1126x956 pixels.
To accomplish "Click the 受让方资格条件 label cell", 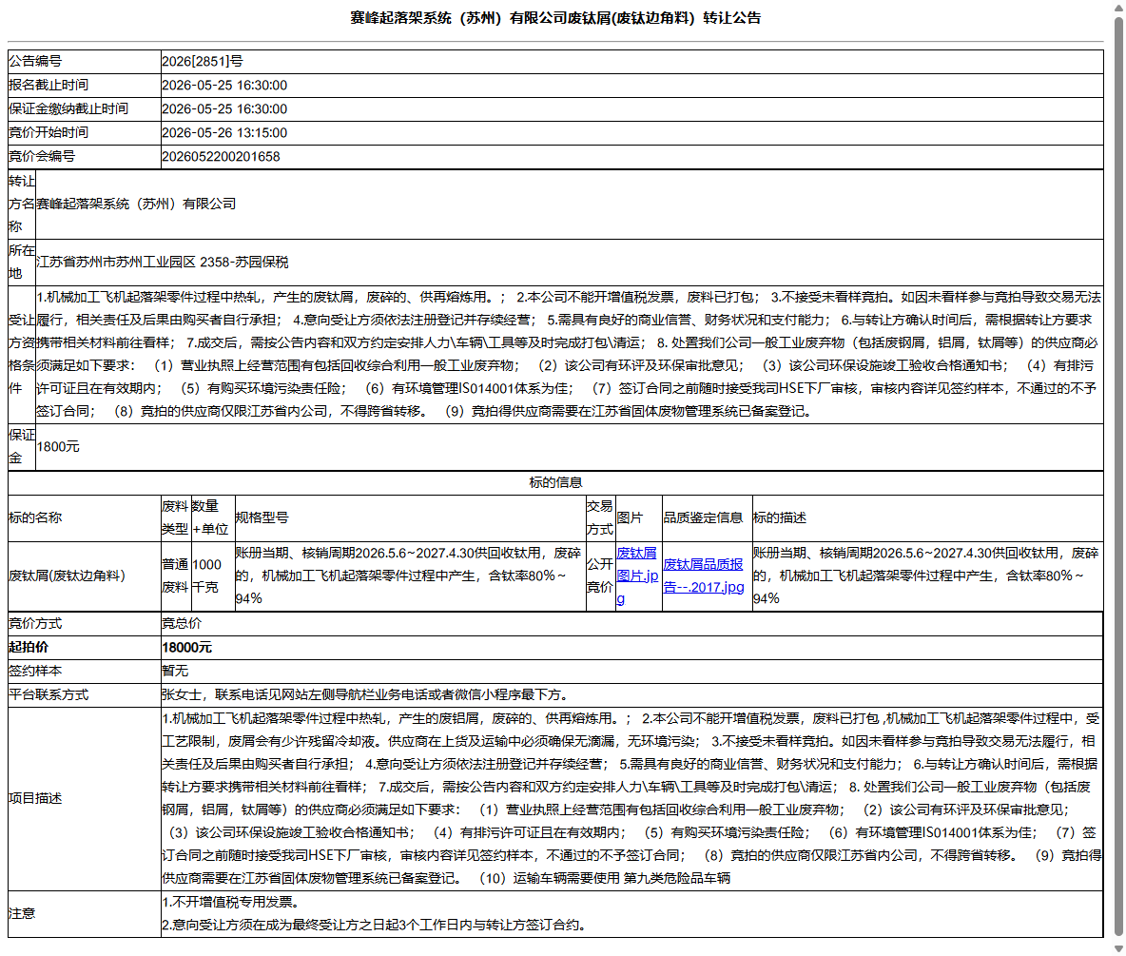I will point(22,354).
